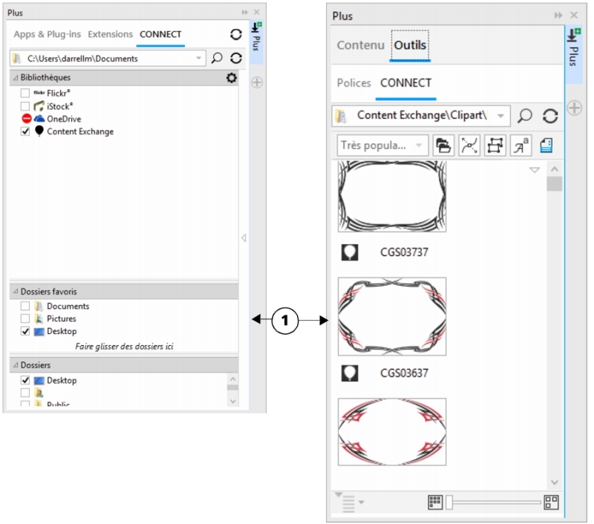Image resolution: width=594 pixels, height=524 pixels.
Task: Refresh the Content Exchange Clipart listing
Action: pyautogui.click(x=550, y=116)
